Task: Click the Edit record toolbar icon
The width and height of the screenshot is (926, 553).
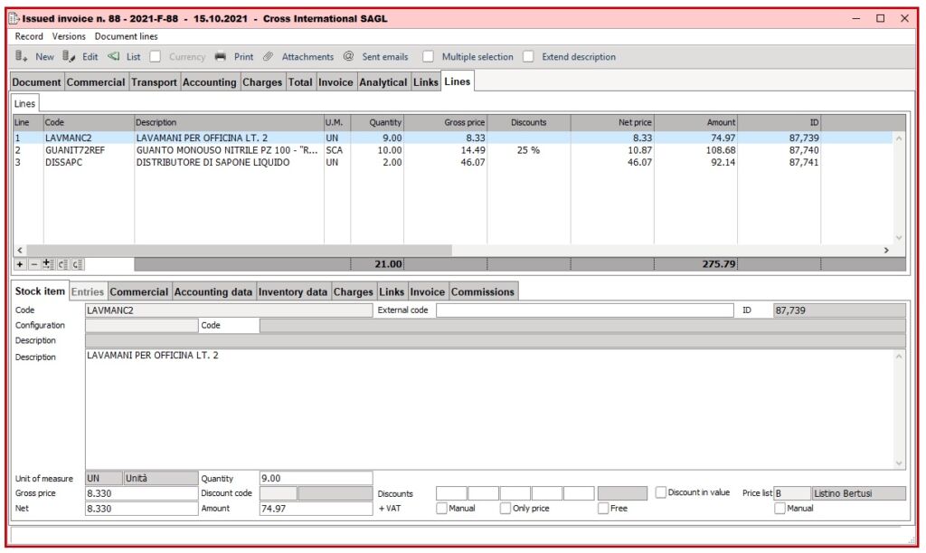Action: (x=69, y=56)
